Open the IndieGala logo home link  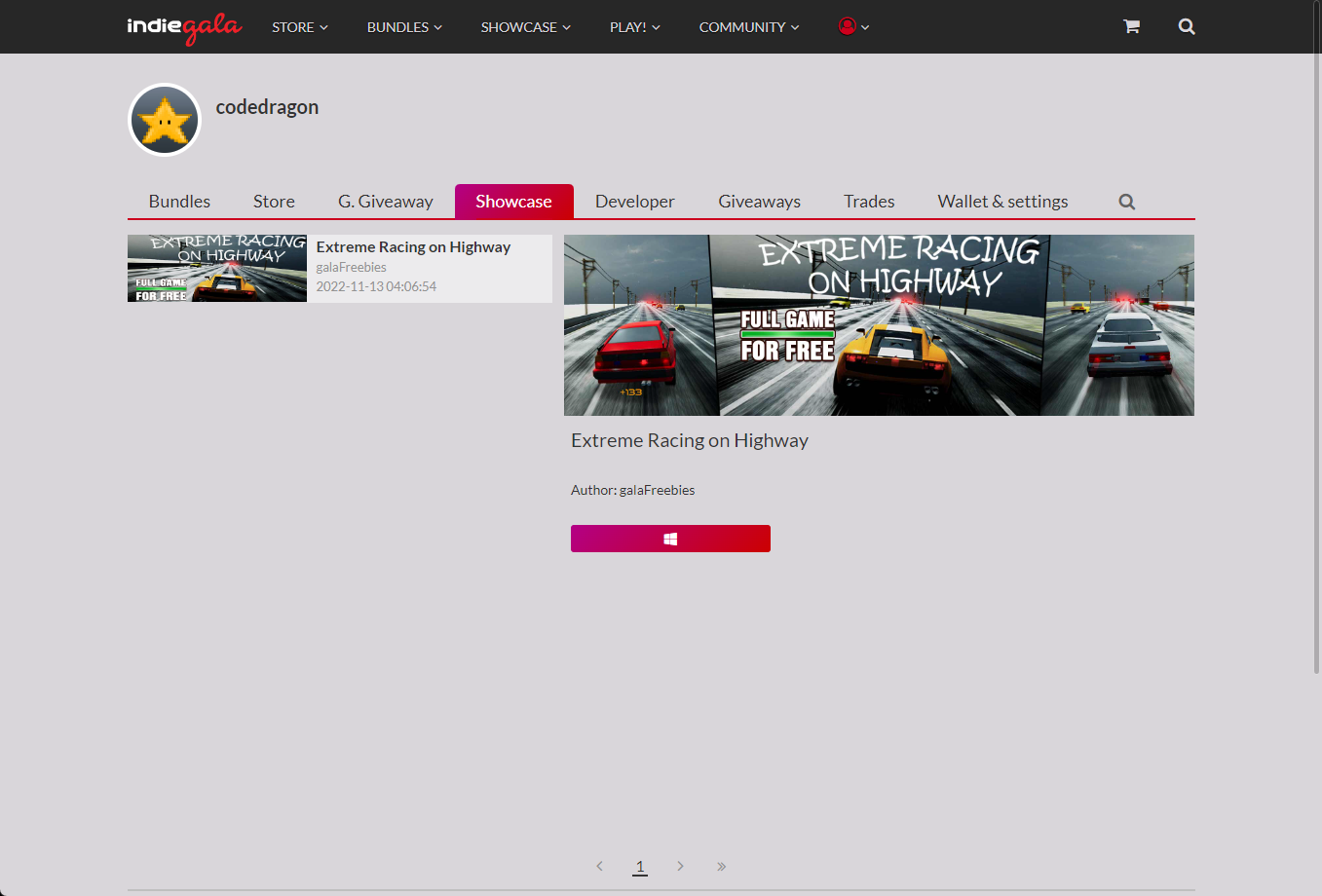tap(184, 27)
